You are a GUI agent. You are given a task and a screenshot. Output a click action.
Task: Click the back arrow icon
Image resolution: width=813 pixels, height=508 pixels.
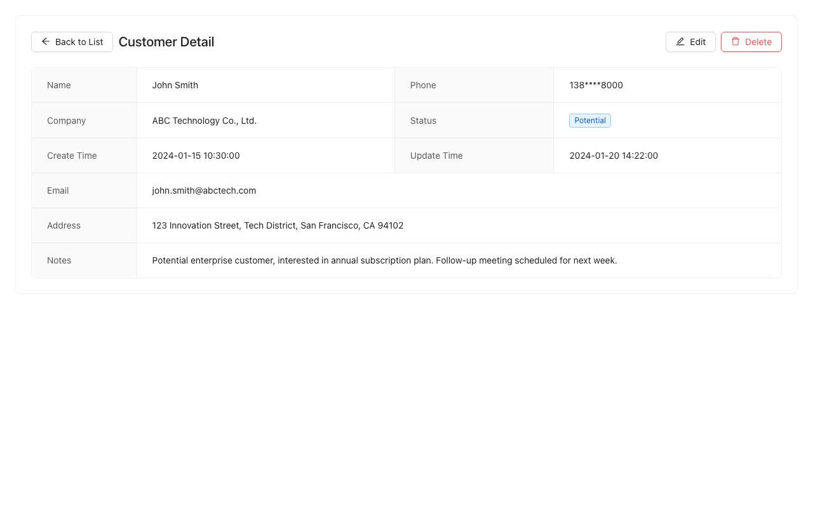click(45, 41)
